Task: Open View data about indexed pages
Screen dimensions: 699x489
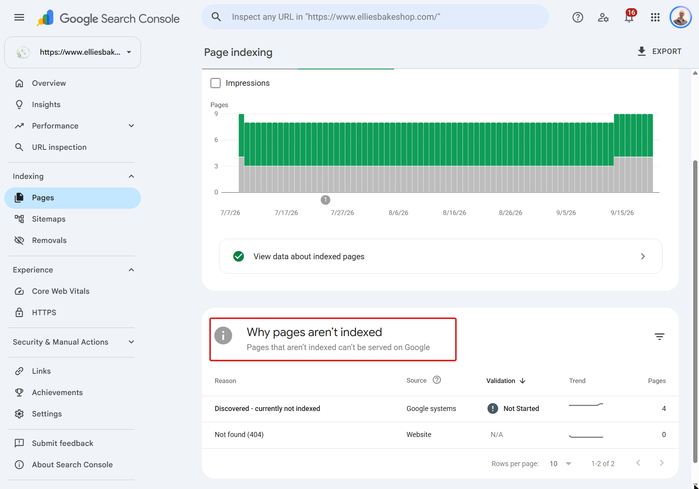Action: click(440, 256)
